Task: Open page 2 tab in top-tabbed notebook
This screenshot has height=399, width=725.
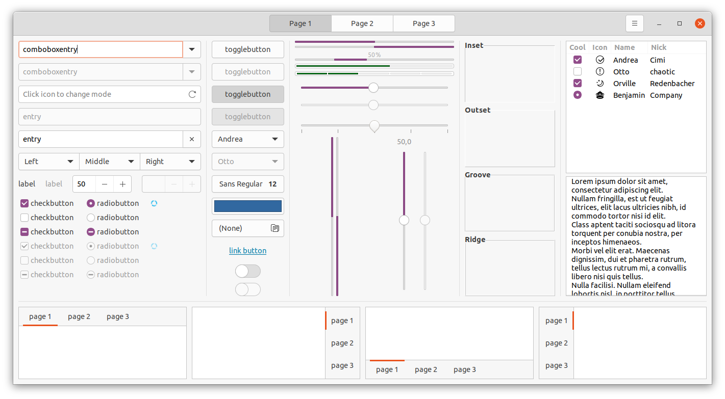Action: pos(79,316)
